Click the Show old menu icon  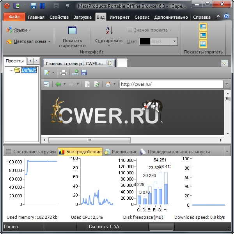[x=72, y=31]
